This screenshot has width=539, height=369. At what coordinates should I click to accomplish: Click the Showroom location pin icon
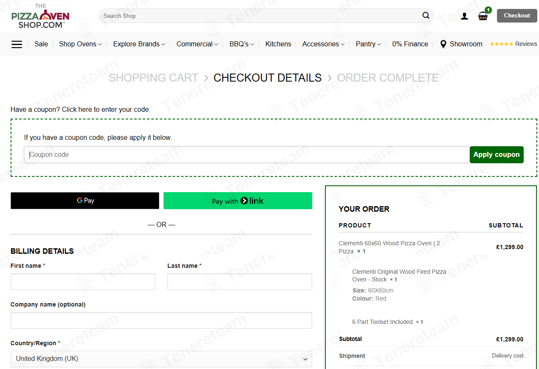pyautogui.click(x=443, y=44)
